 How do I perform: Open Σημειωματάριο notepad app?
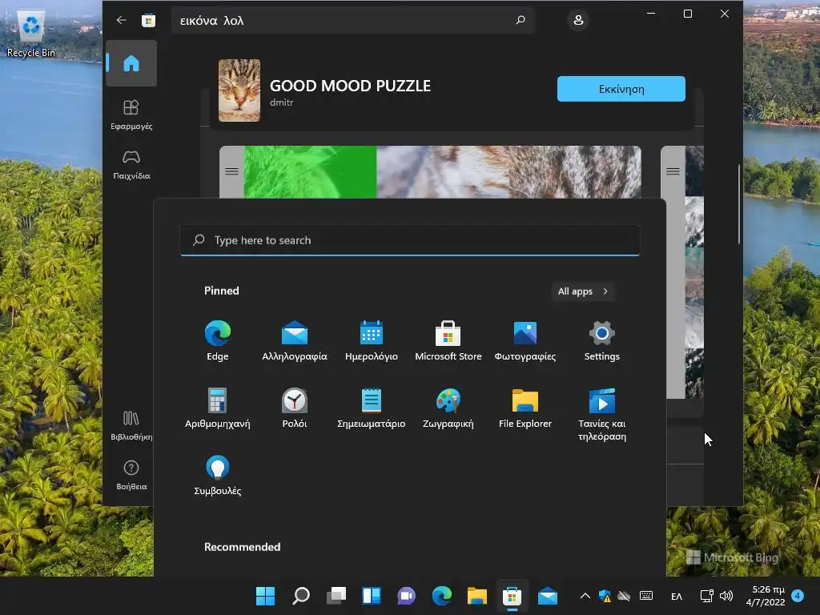[372, 408]
